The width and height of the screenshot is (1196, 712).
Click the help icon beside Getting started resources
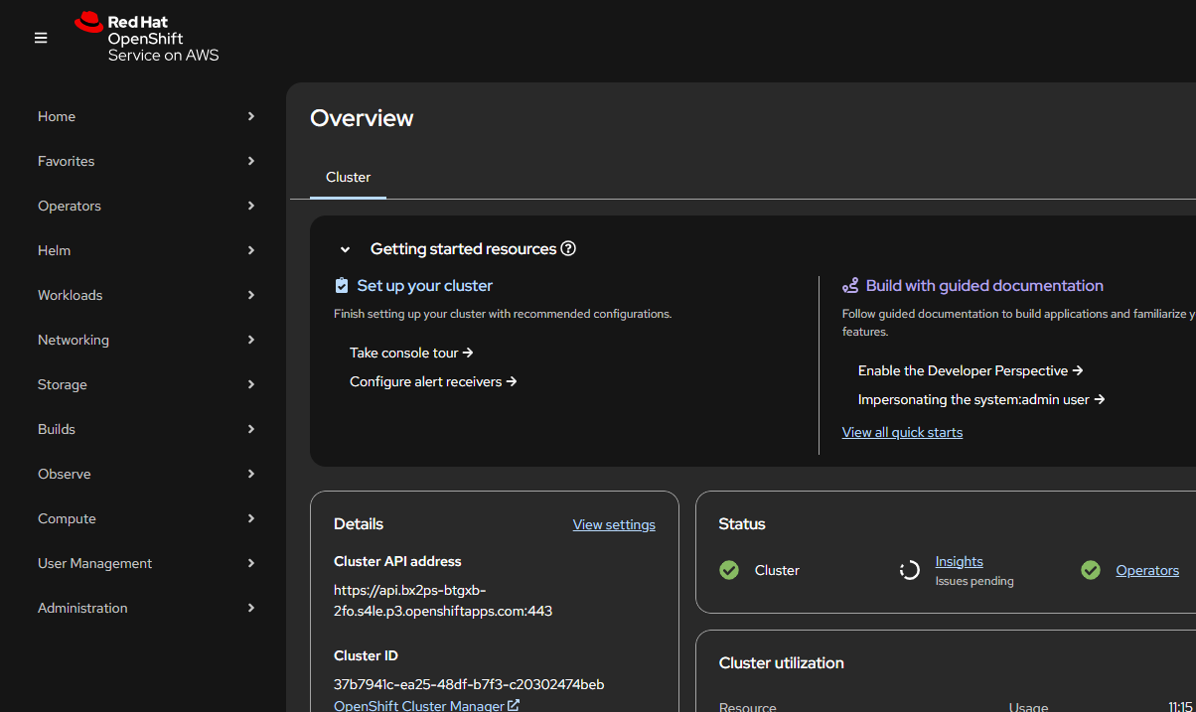[568, 249]
